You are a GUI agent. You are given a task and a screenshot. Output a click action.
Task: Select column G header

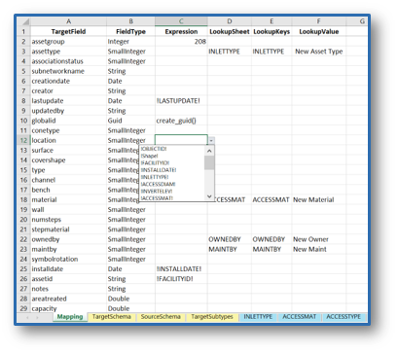point(357,21)
